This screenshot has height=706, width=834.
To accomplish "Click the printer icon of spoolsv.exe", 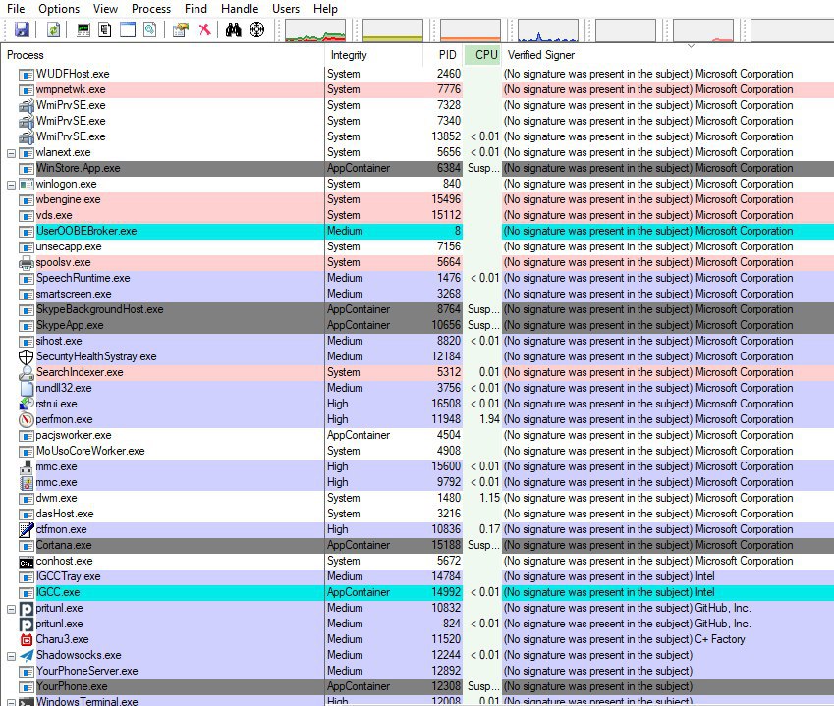I will (x=27, y=262).
